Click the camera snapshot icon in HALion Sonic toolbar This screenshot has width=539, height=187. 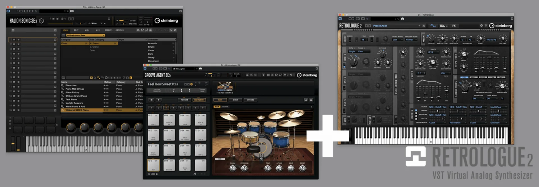pos(72,11)
